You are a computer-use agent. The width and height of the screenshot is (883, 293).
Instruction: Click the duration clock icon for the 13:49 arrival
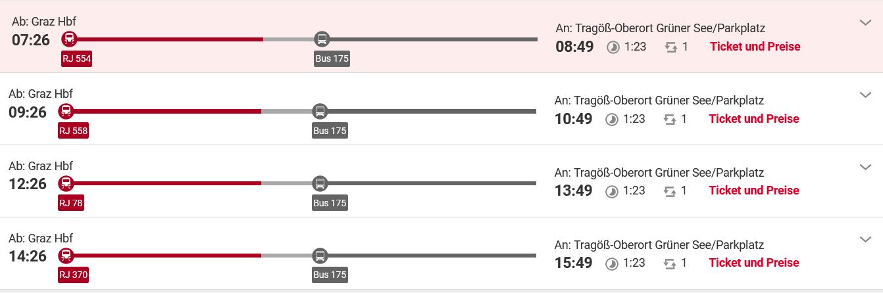tap(612, 191)
